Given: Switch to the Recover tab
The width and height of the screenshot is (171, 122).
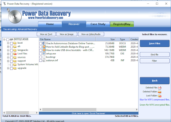Looking at the screenshot, I should pyautogui.click(x=74, y=24).
